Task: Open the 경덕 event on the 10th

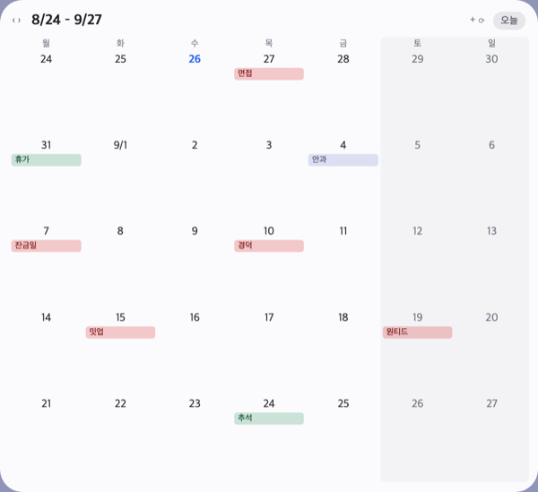Action: coord(269,246)
